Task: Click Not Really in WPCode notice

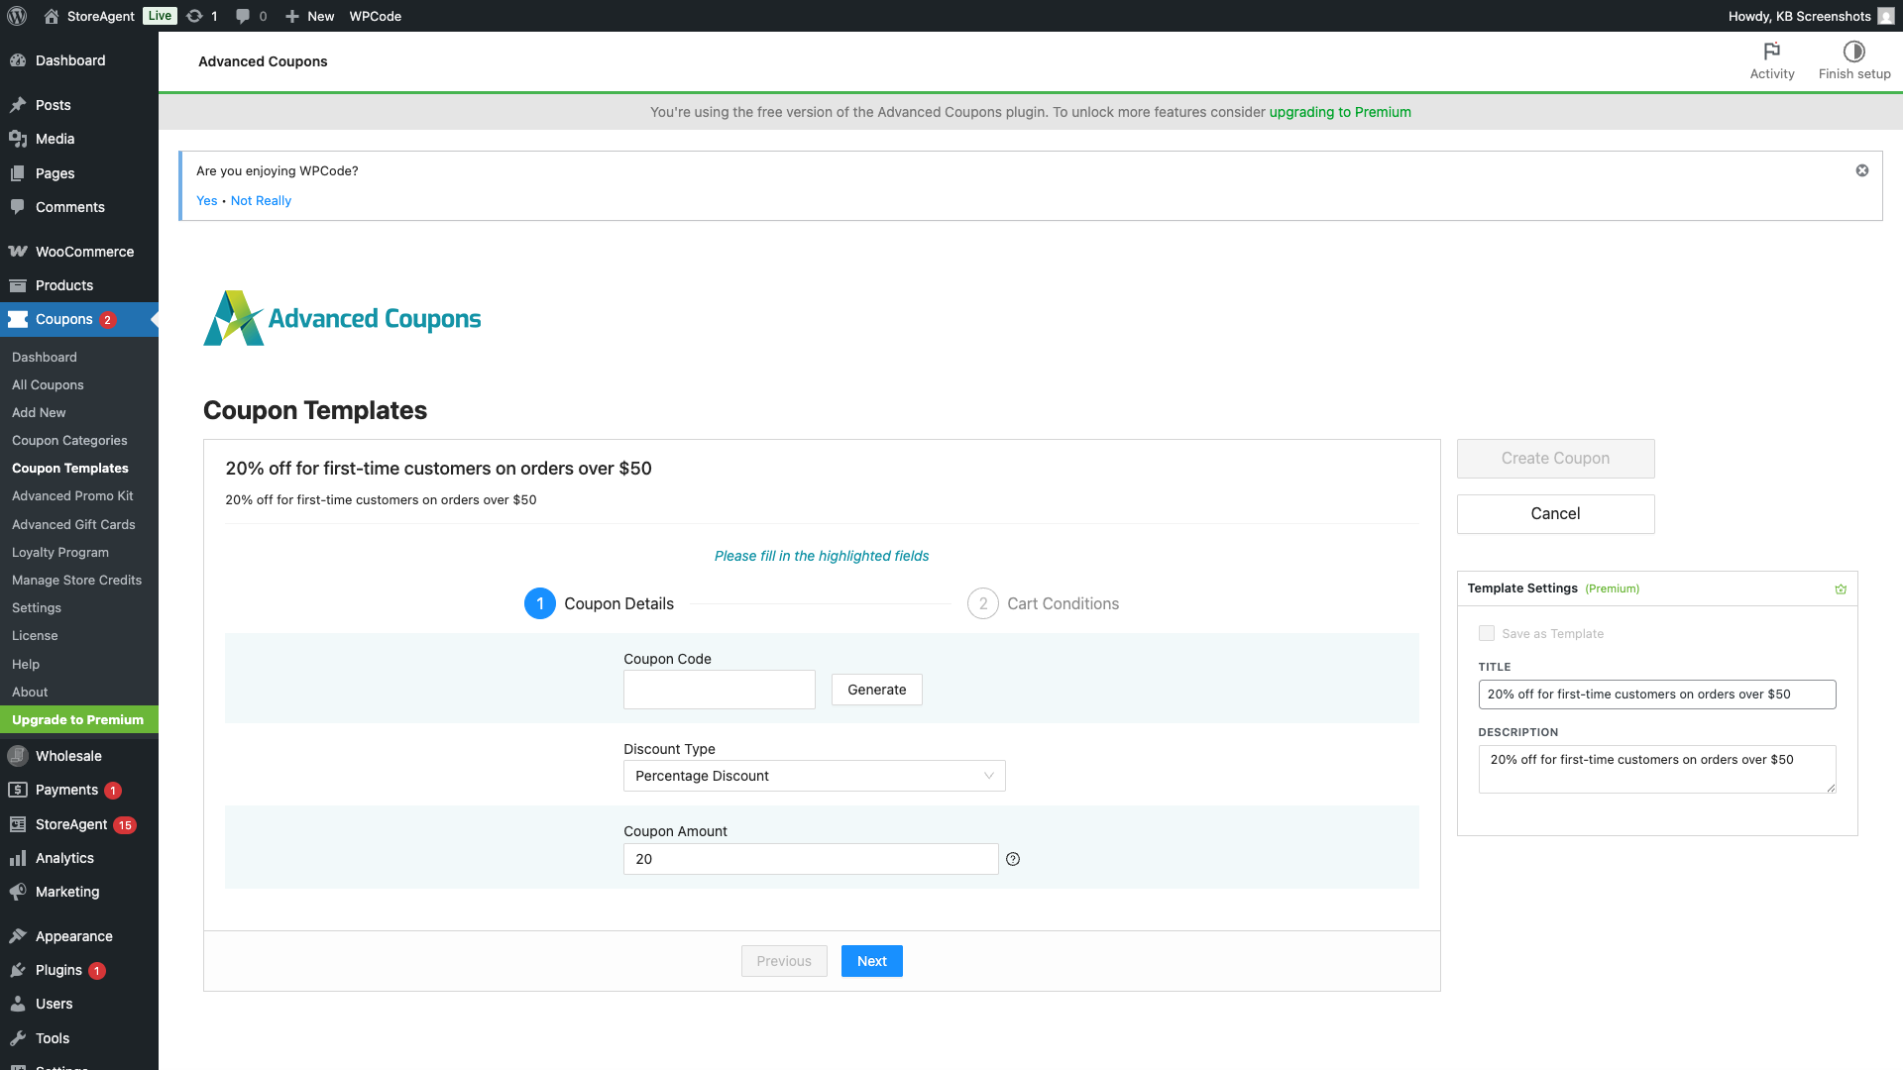Action: click(261, 200)
